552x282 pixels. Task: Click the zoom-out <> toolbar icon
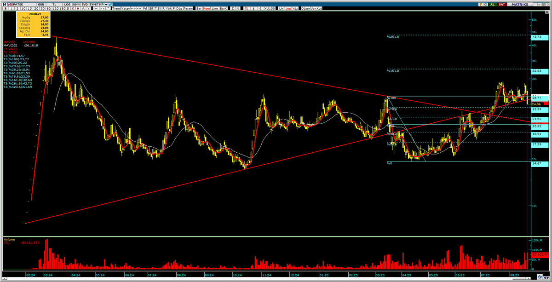[103, 8]
